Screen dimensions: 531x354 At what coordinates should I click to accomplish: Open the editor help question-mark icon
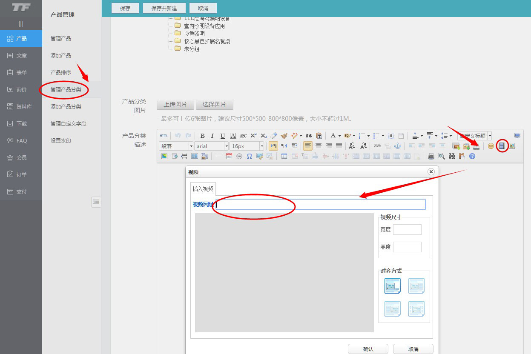tap(472, 156)
